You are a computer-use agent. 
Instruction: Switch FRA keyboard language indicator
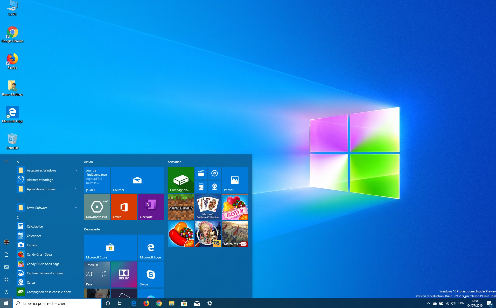point(461,303)
